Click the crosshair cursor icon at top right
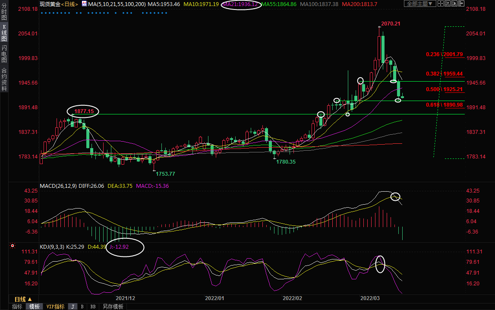Viewport: 495px width, 310px height. click(441, 3)
